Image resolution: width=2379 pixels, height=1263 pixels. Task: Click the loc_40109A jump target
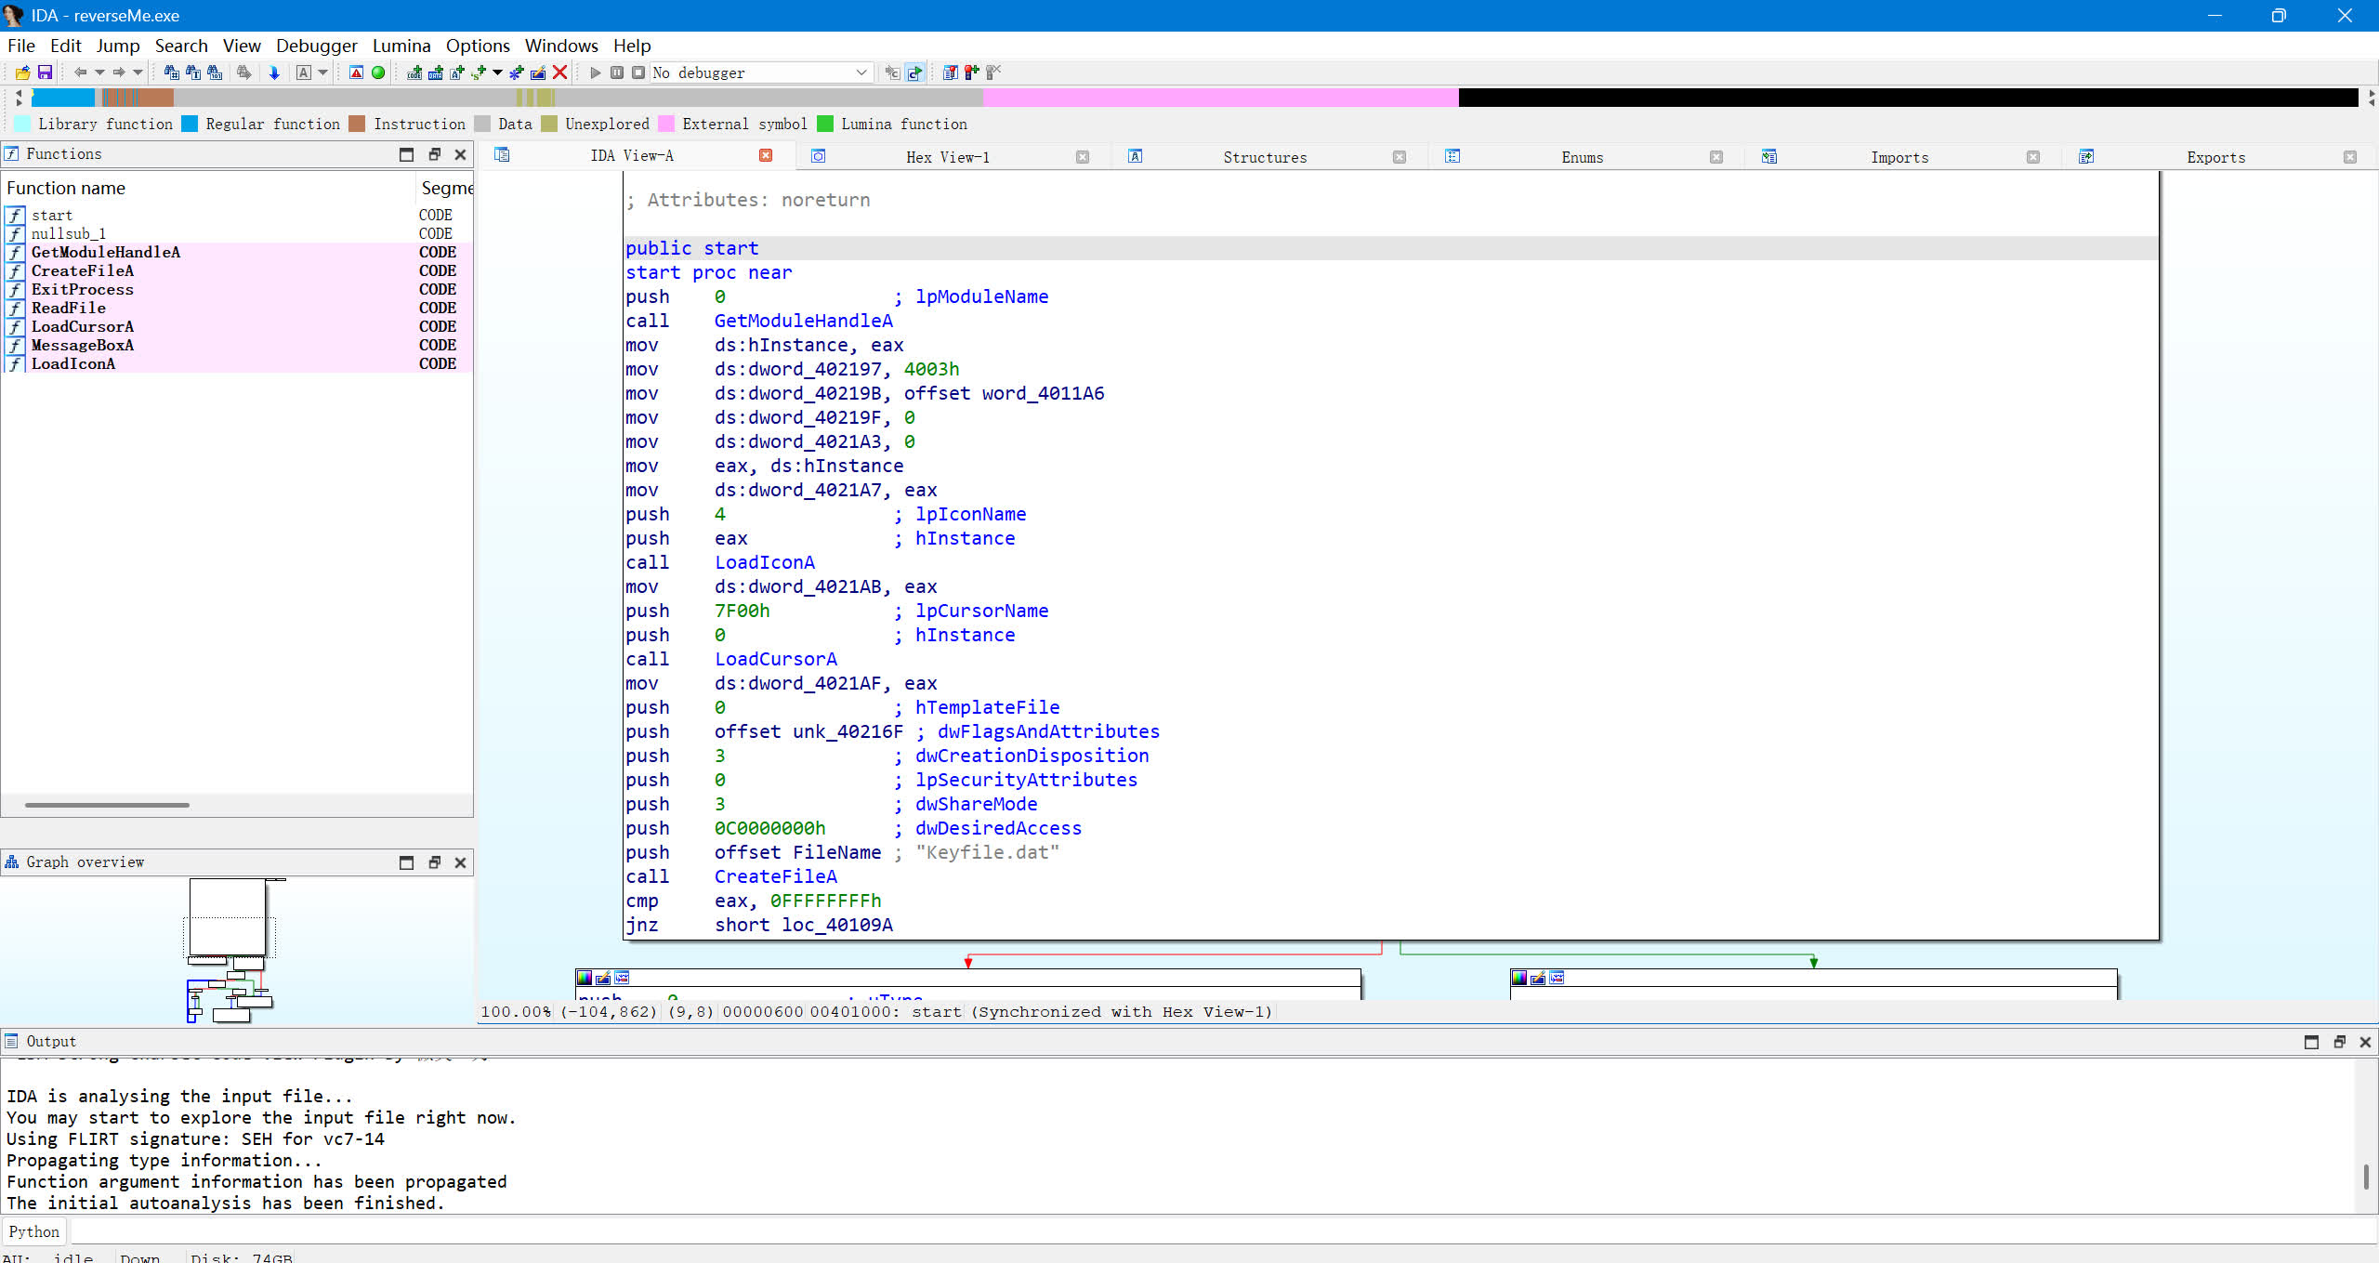pyautogui.click(x=836, y=925)
